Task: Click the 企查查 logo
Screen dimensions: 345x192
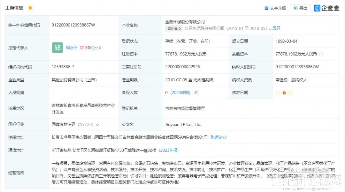Action: 326,8
